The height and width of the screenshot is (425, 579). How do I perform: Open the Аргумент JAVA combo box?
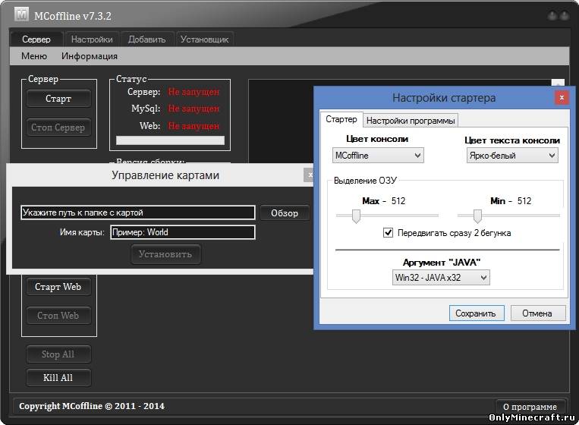click(440, 278)
